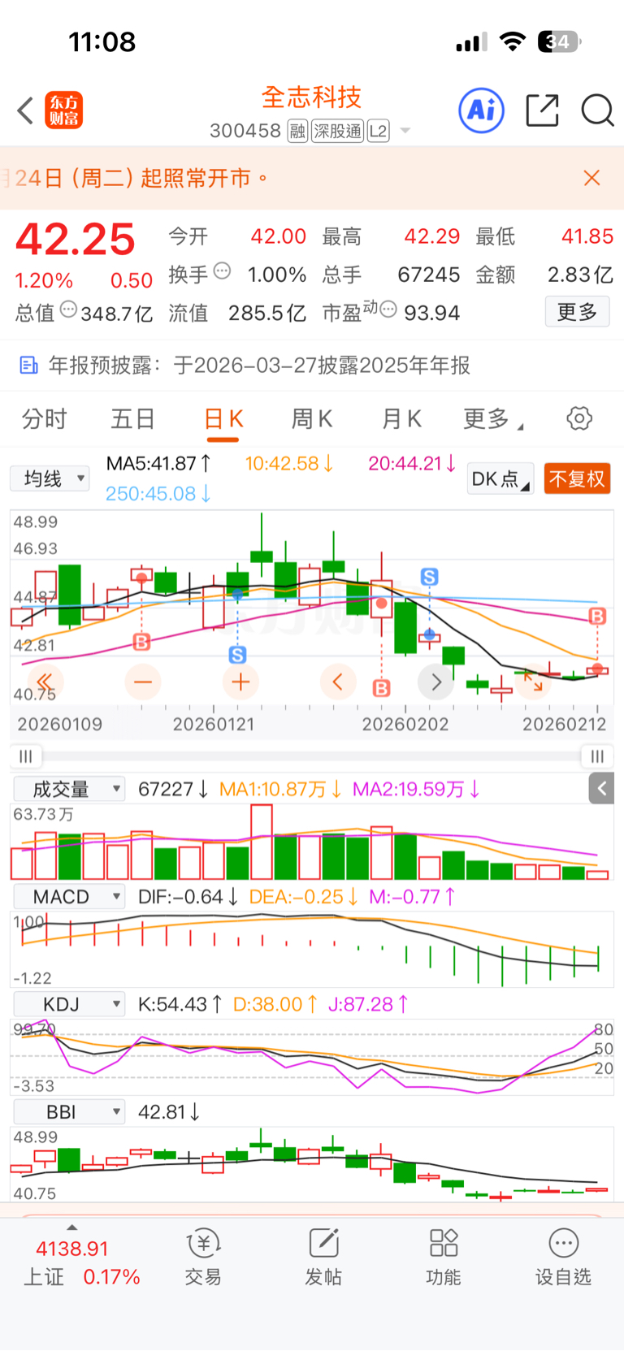Tap the K:54.43 KDJ value
This screenshot has width=624, height=1351.
[180, 1004]
